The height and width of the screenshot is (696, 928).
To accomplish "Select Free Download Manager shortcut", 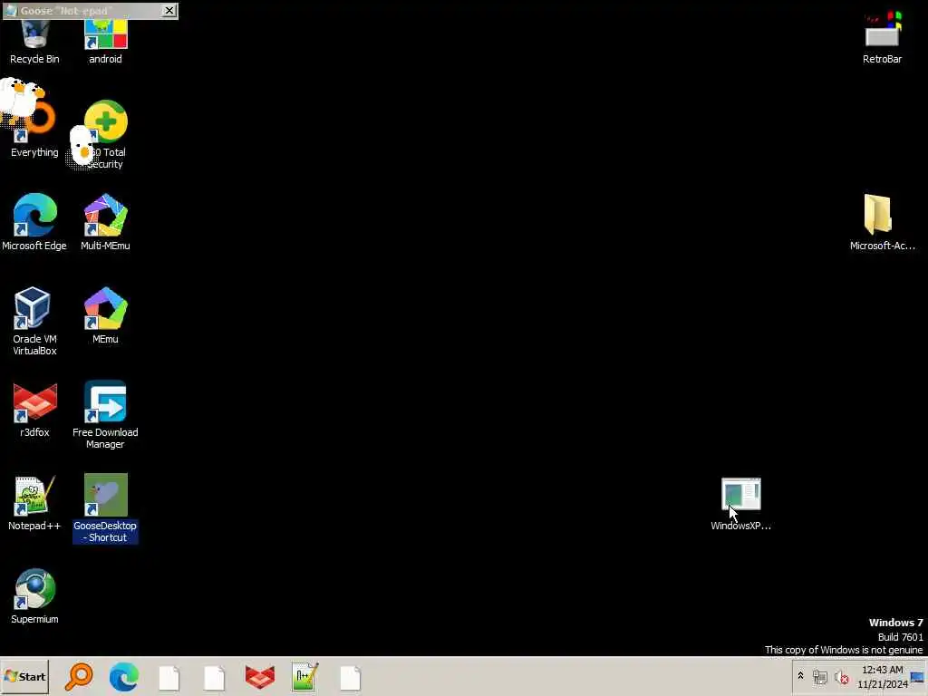I will (x=105, y=414).
